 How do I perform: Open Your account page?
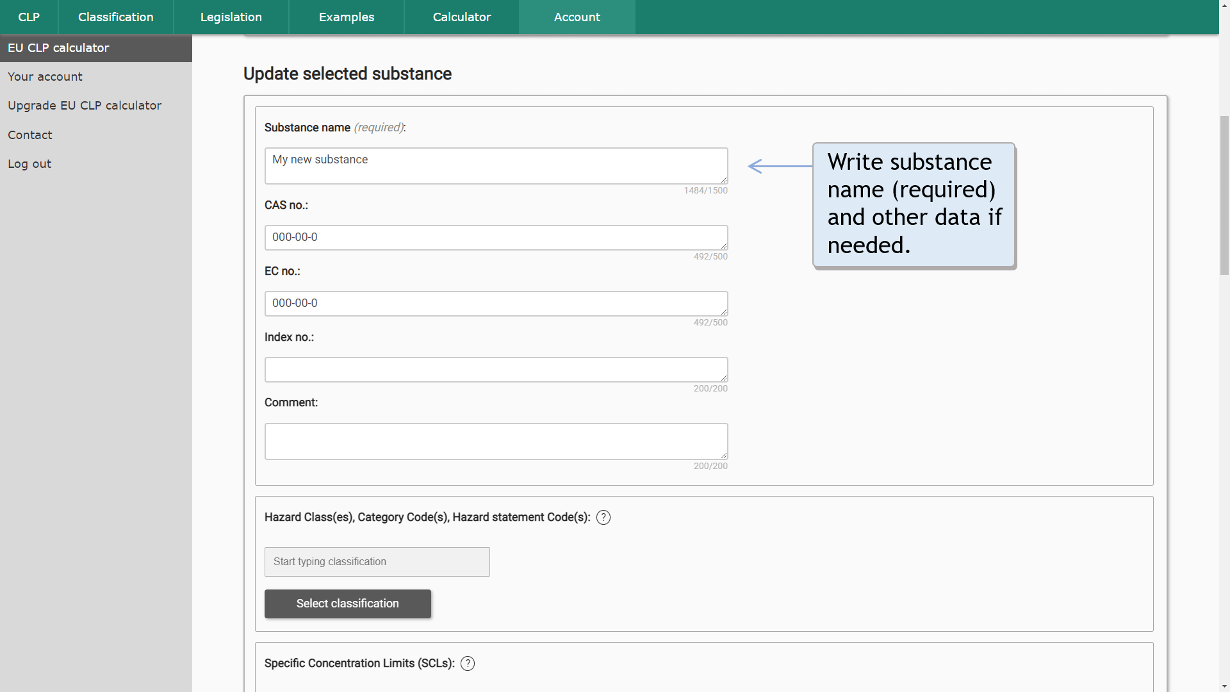(x=45, y=76)
